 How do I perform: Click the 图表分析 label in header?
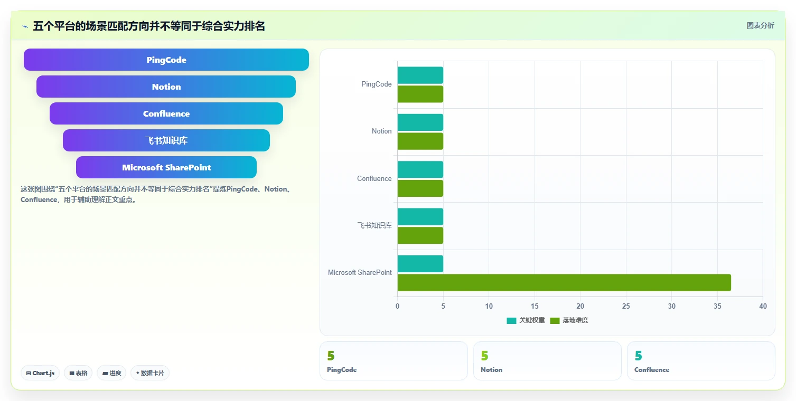(760, 25)
